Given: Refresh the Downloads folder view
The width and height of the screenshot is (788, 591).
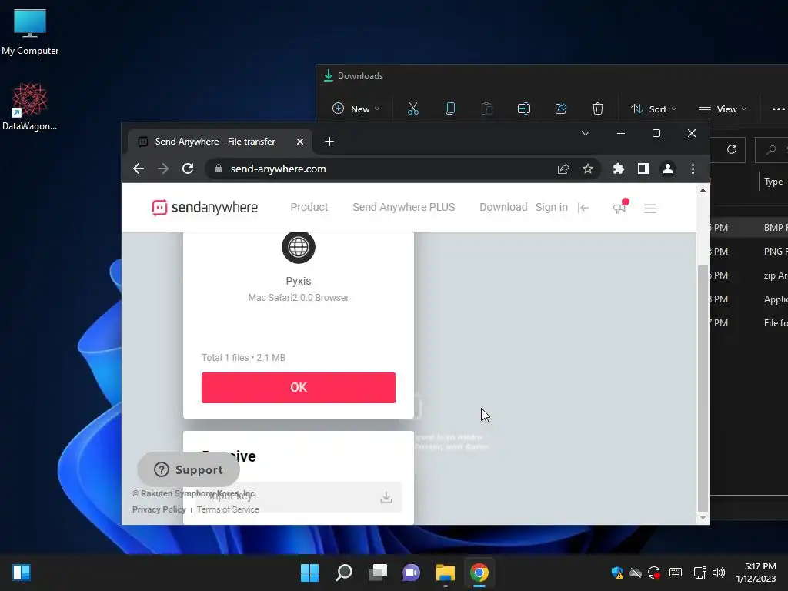Looking at the screenshot, I should (x=732, y=149).
